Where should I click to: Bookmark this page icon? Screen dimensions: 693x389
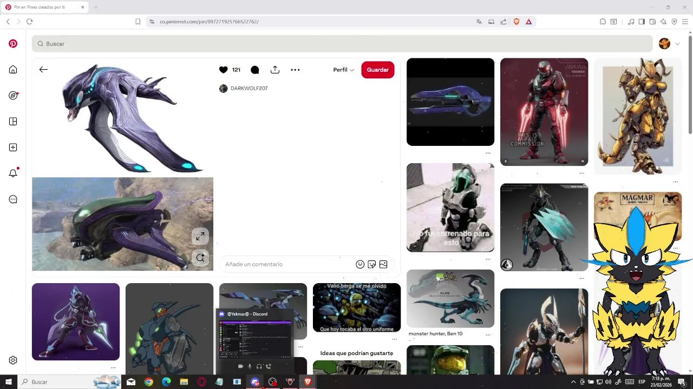click(138, 22)
